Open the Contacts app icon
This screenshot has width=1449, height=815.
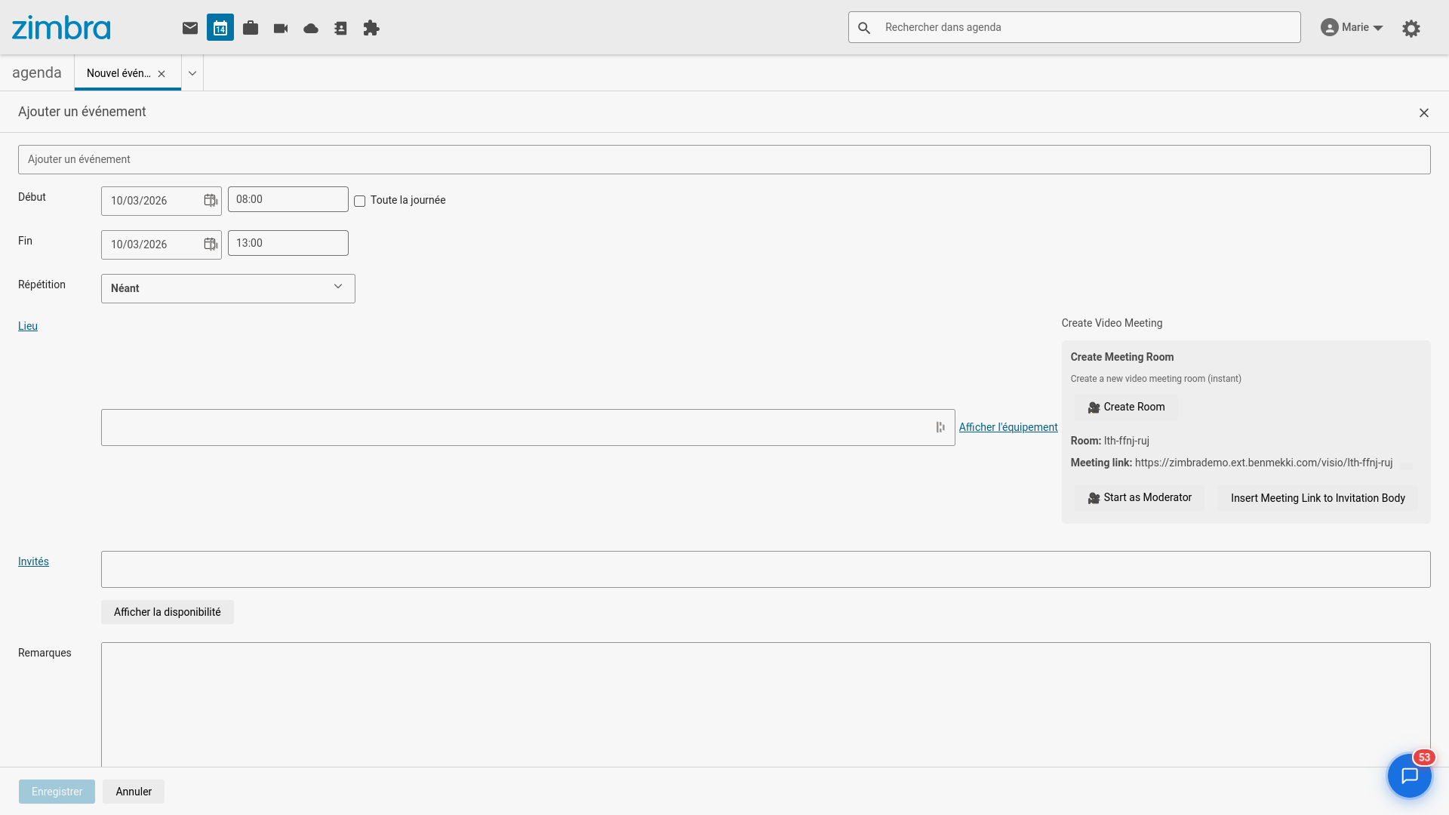click(x=341, y=28)
